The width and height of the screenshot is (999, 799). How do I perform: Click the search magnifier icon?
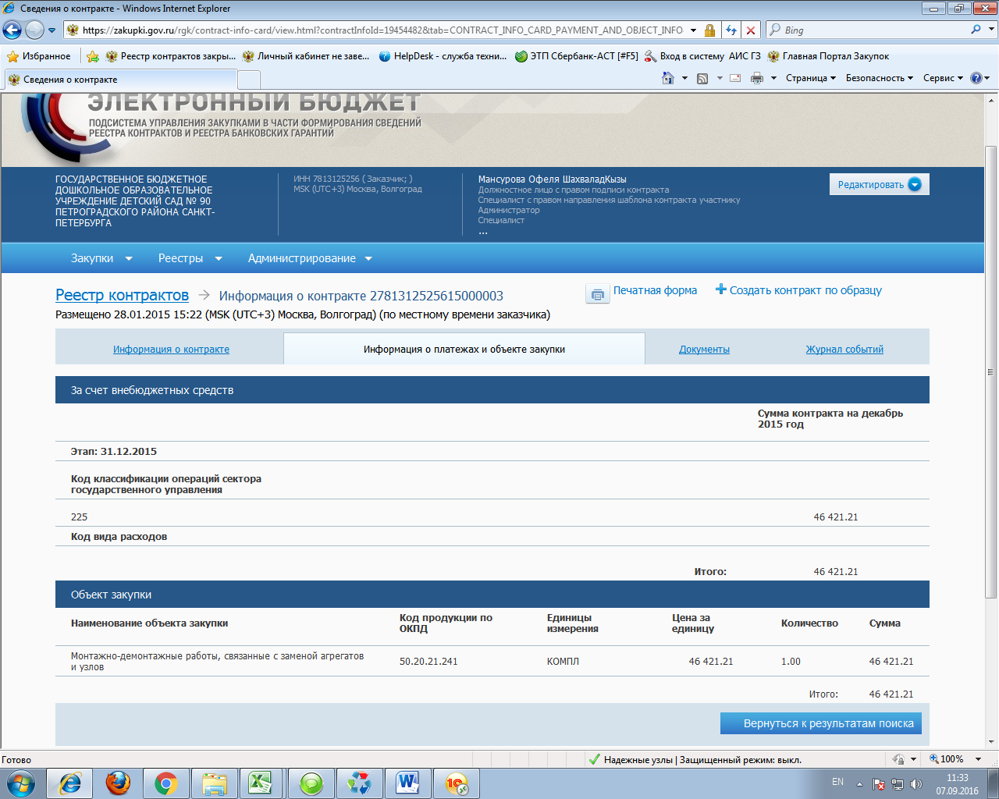point(976,30)
